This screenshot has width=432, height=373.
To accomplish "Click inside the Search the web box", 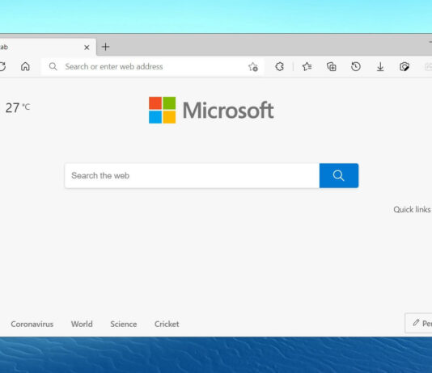I will 192,176.
